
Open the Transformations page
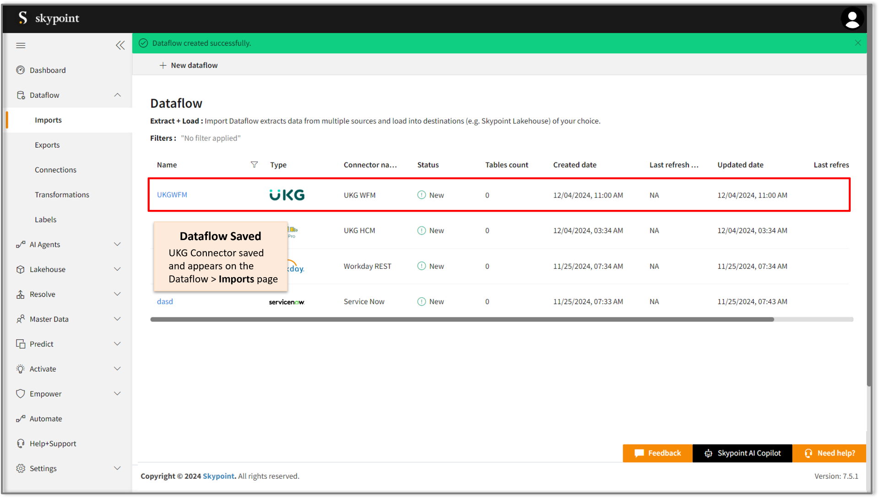click(62, 195)
